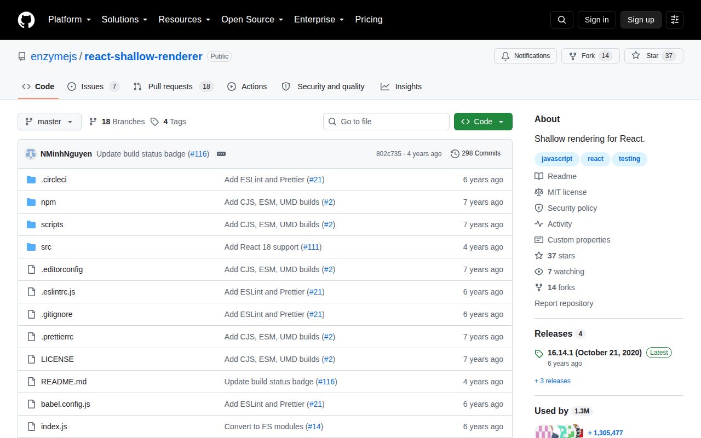The height and width of the screenshot is (438, 701).
Task: Open Pricing in the header
Action: pos(369,20)
